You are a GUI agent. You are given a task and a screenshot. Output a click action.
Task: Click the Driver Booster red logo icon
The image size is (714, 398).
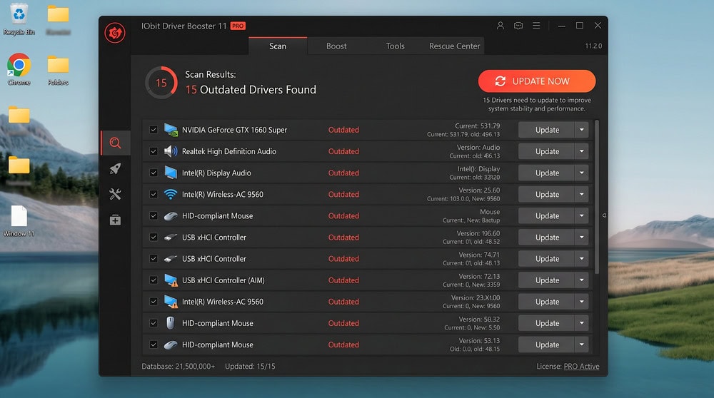(x=115, y=33)
